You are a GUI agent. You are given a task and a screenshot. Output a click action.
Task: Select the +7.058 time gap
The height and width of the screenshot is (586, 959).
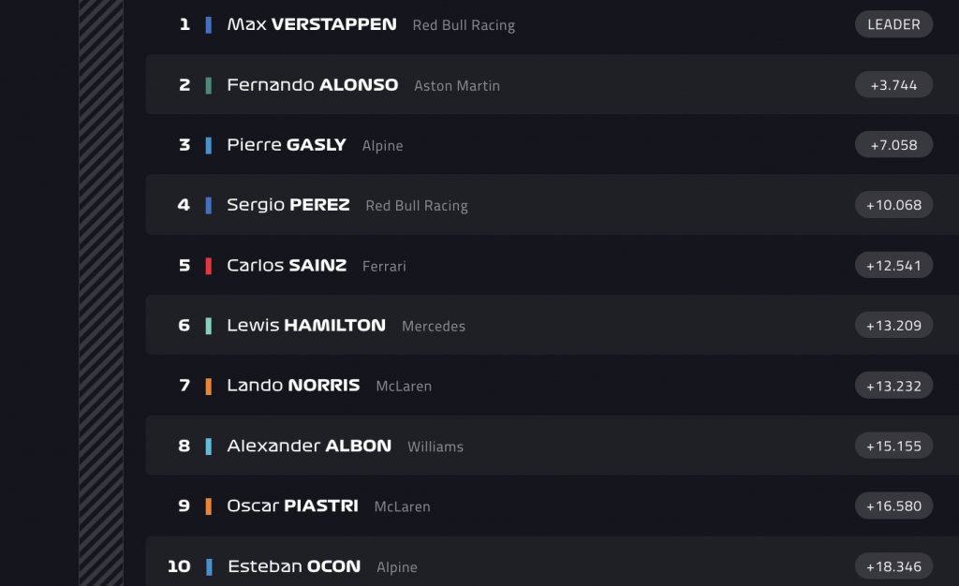point(893,145)
